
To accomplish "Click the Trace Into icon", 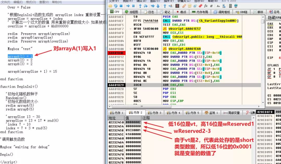I will coord(152,6).
